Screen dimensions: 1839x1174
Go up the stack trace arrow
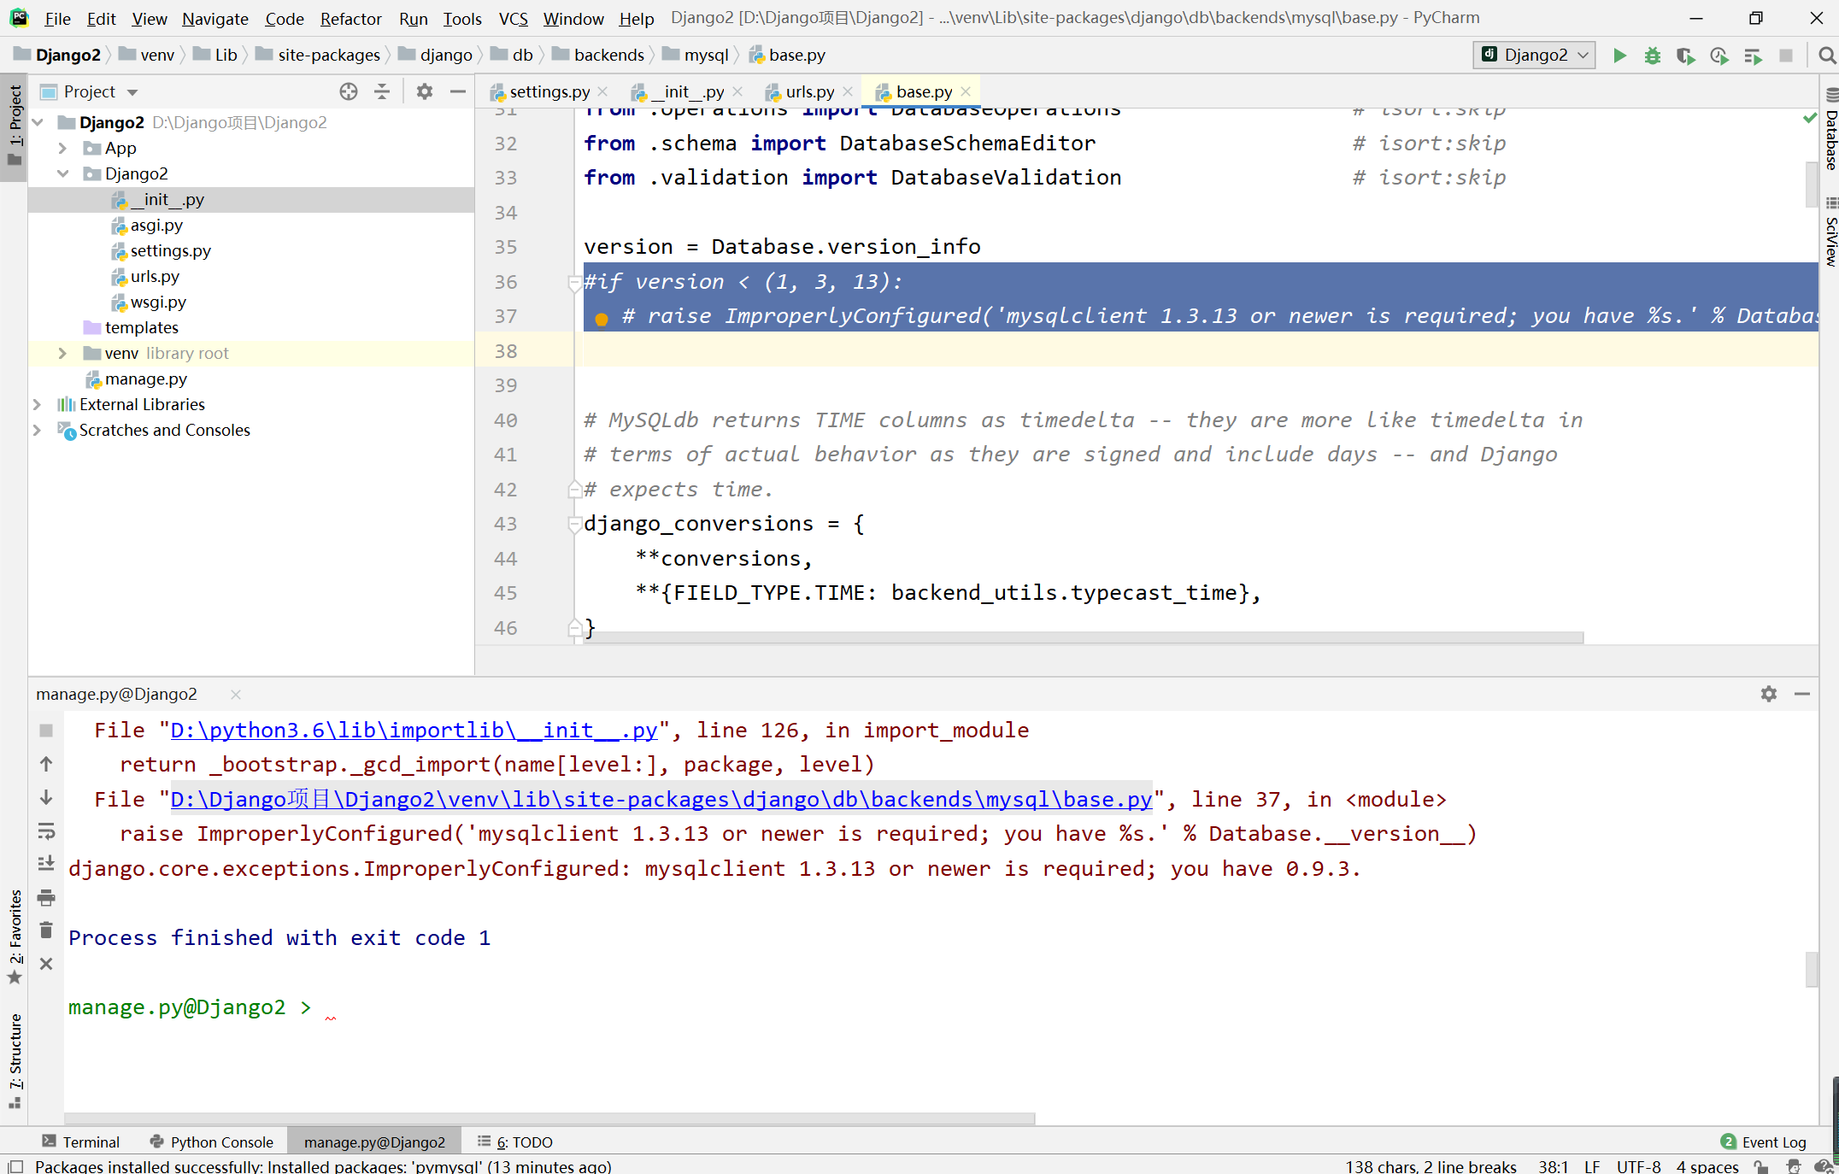46,764
